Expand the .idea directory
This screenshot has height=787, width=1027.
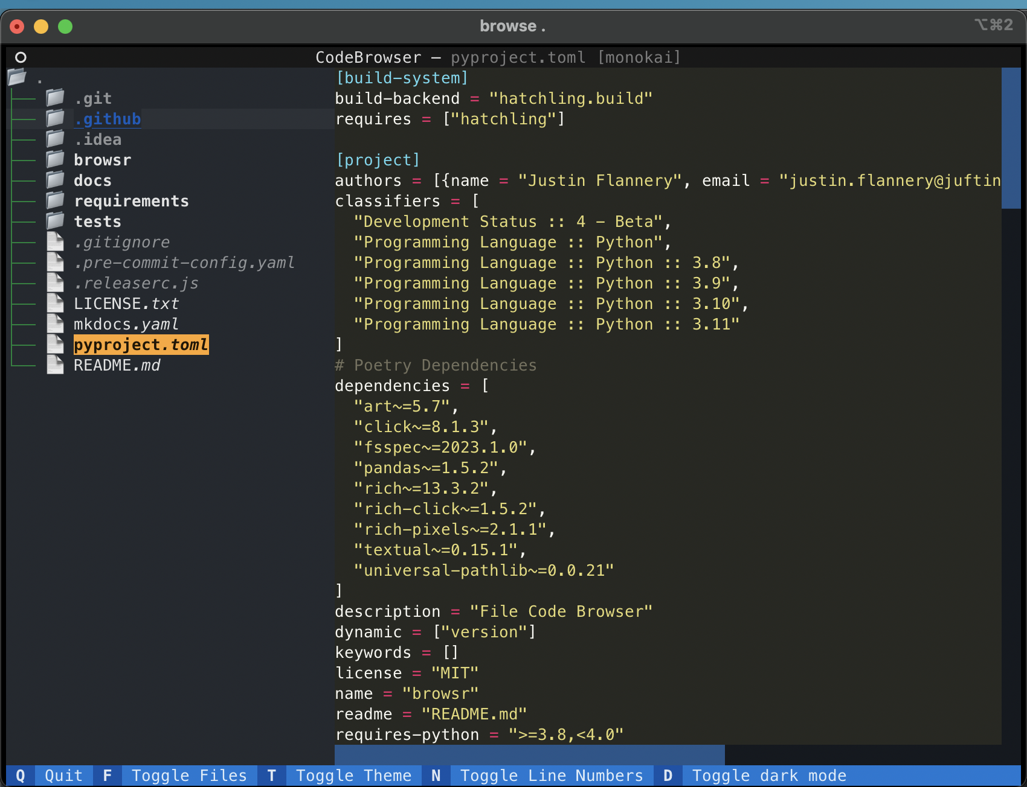point(98,139)
